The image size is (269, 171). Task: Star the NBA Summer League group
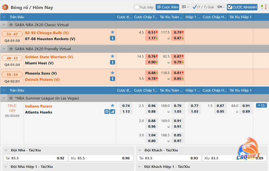tap(11, 98)
